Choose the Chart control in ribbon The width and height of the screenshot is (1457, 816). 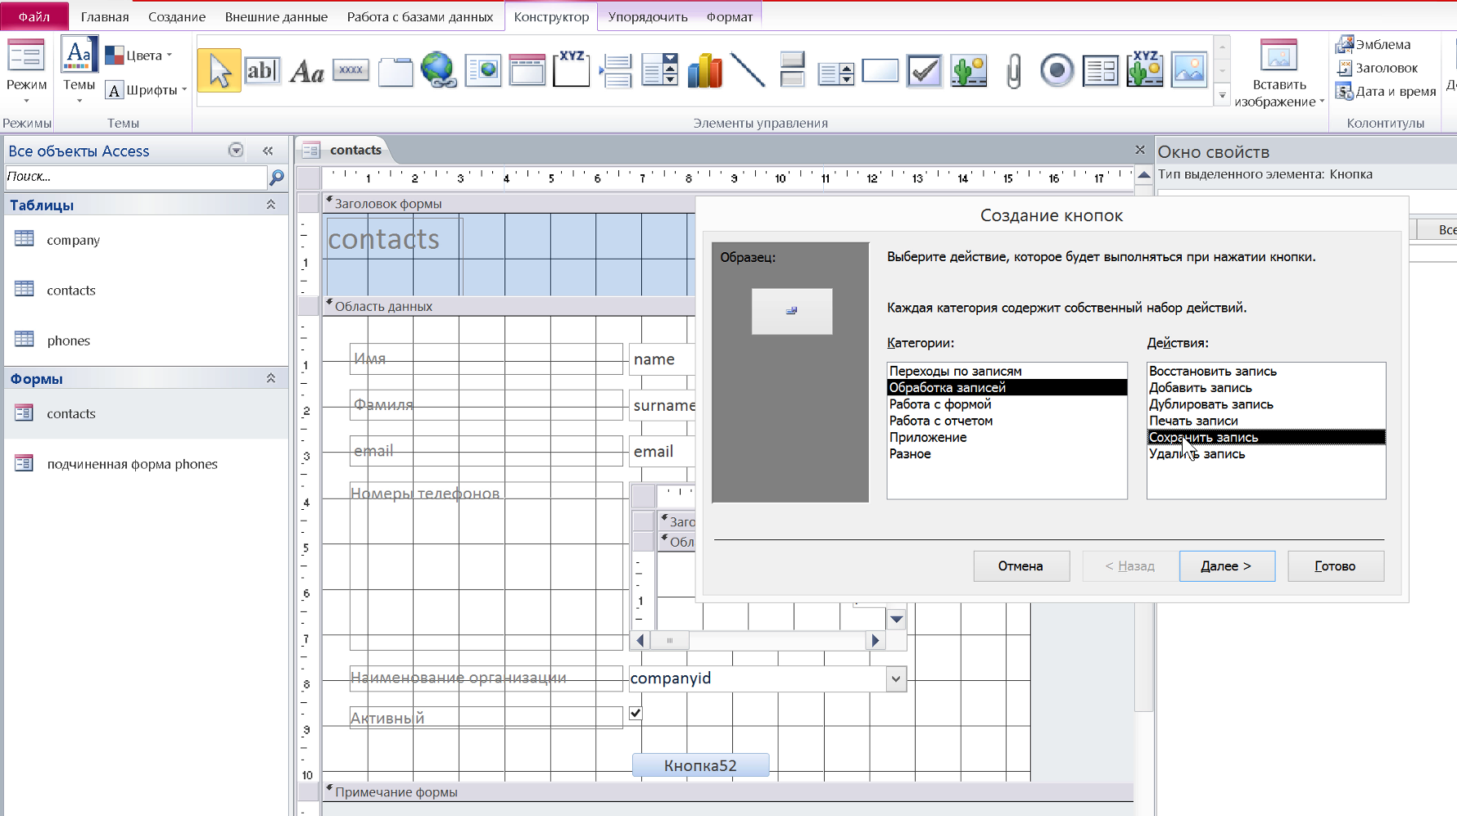click(704, 71)
